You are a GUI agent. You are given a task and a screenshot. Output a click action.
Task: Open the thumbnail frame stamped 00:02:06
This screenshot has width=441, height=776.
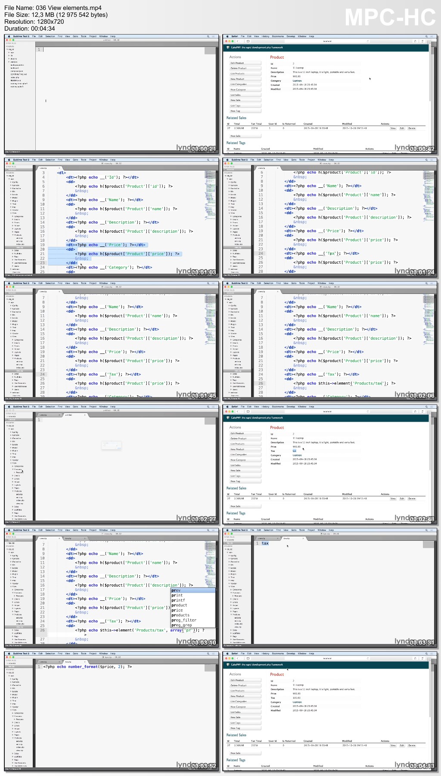(330, 341)
